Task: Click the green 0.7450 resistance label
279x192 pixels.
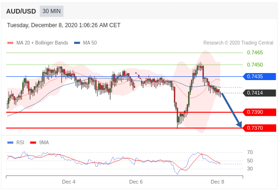Action: [255, 65]
